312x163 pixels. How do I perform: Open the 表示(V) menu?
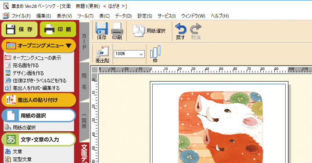pyautogui.click(x=64, y=16)
